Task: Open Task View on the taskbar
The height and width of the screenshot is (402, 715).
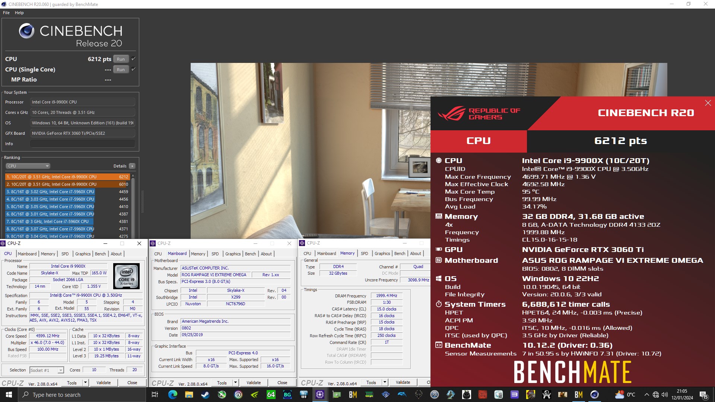Action: click(155, 395)
